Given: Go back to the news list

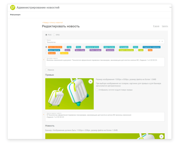Looking at the screenshot, I should pyautogui.click(x=52, y=22).
